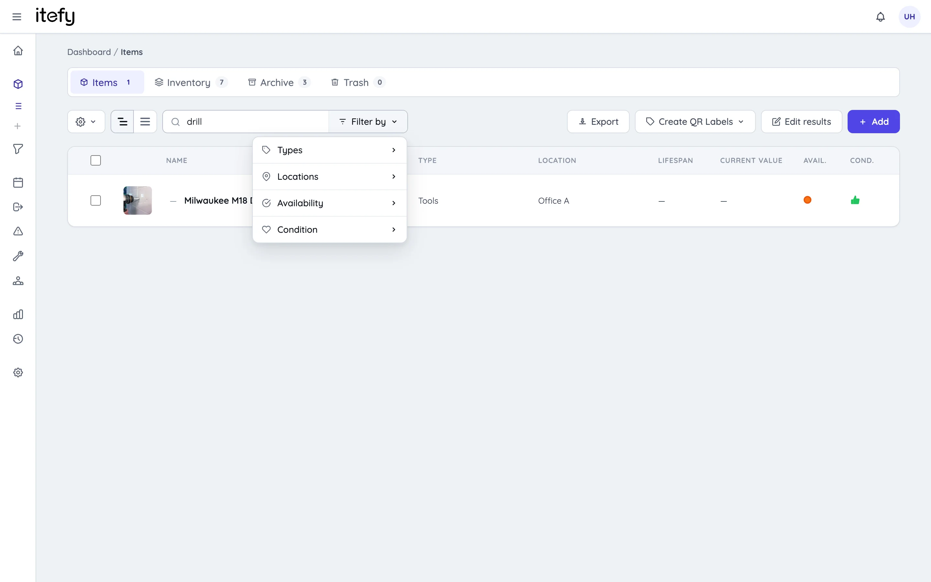Sort by COND. column header
The image size is (931, 582).
[x=862, y=160]
